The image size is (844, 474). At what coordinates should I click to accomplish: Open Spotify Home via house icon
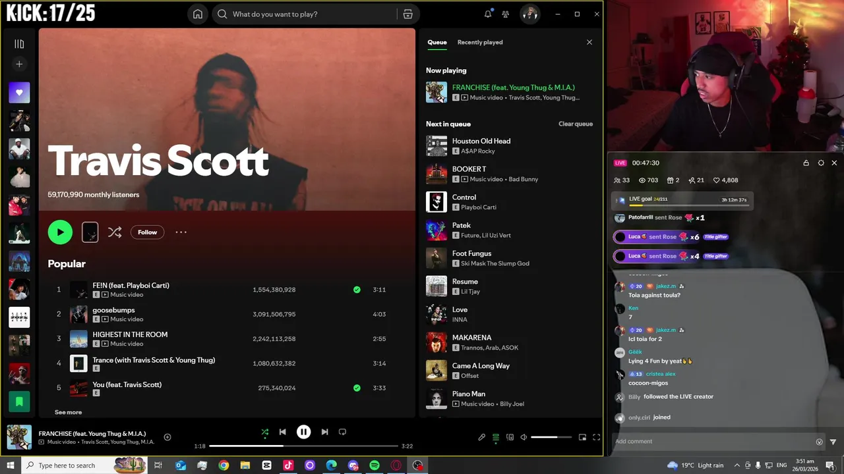pyautogui.click(x=197, y=14)
